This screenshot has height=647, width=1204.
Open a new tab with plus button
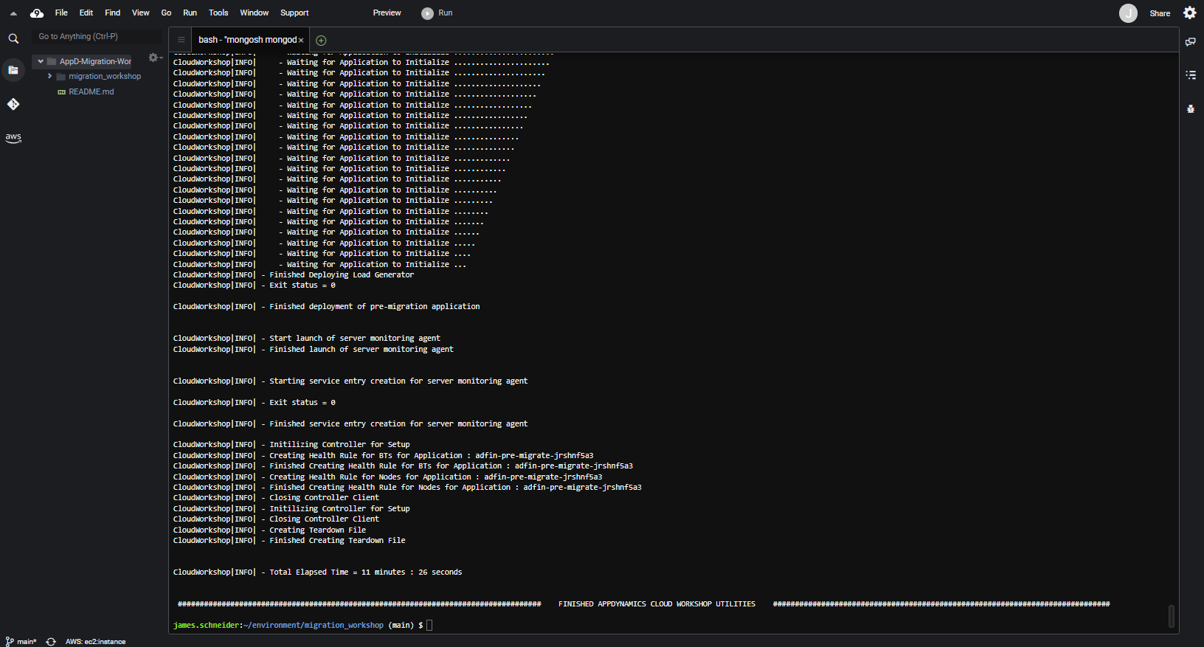[321, 40]
